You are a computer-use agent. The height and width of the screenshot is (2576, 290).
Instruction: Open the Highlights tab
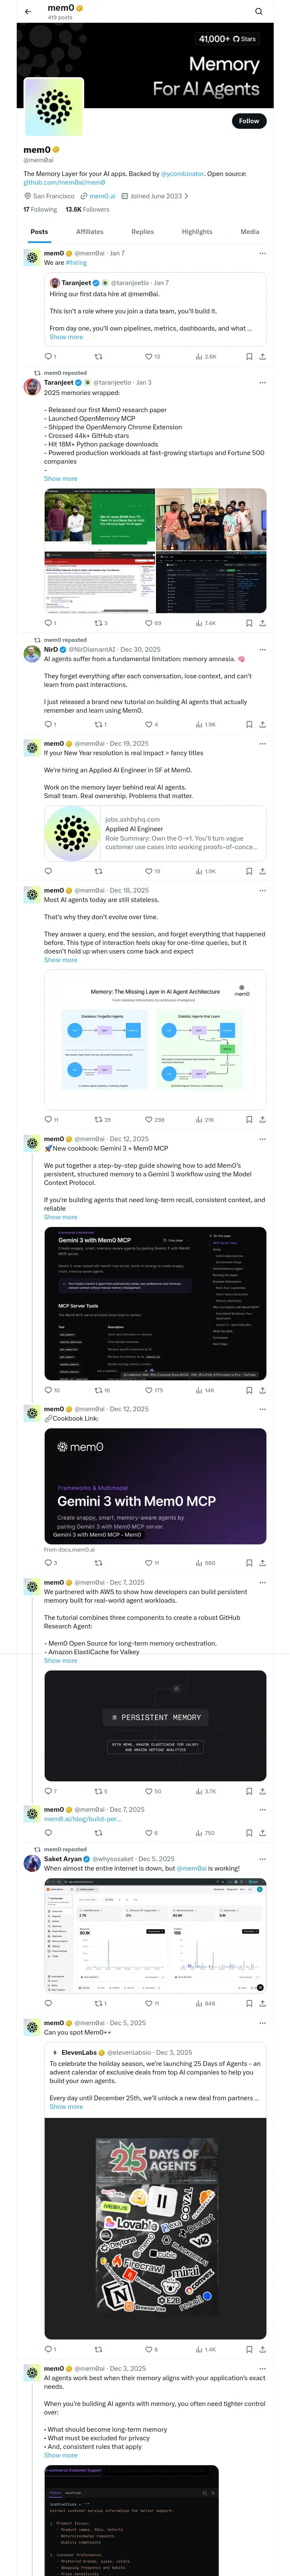click(x=197, y=231)
